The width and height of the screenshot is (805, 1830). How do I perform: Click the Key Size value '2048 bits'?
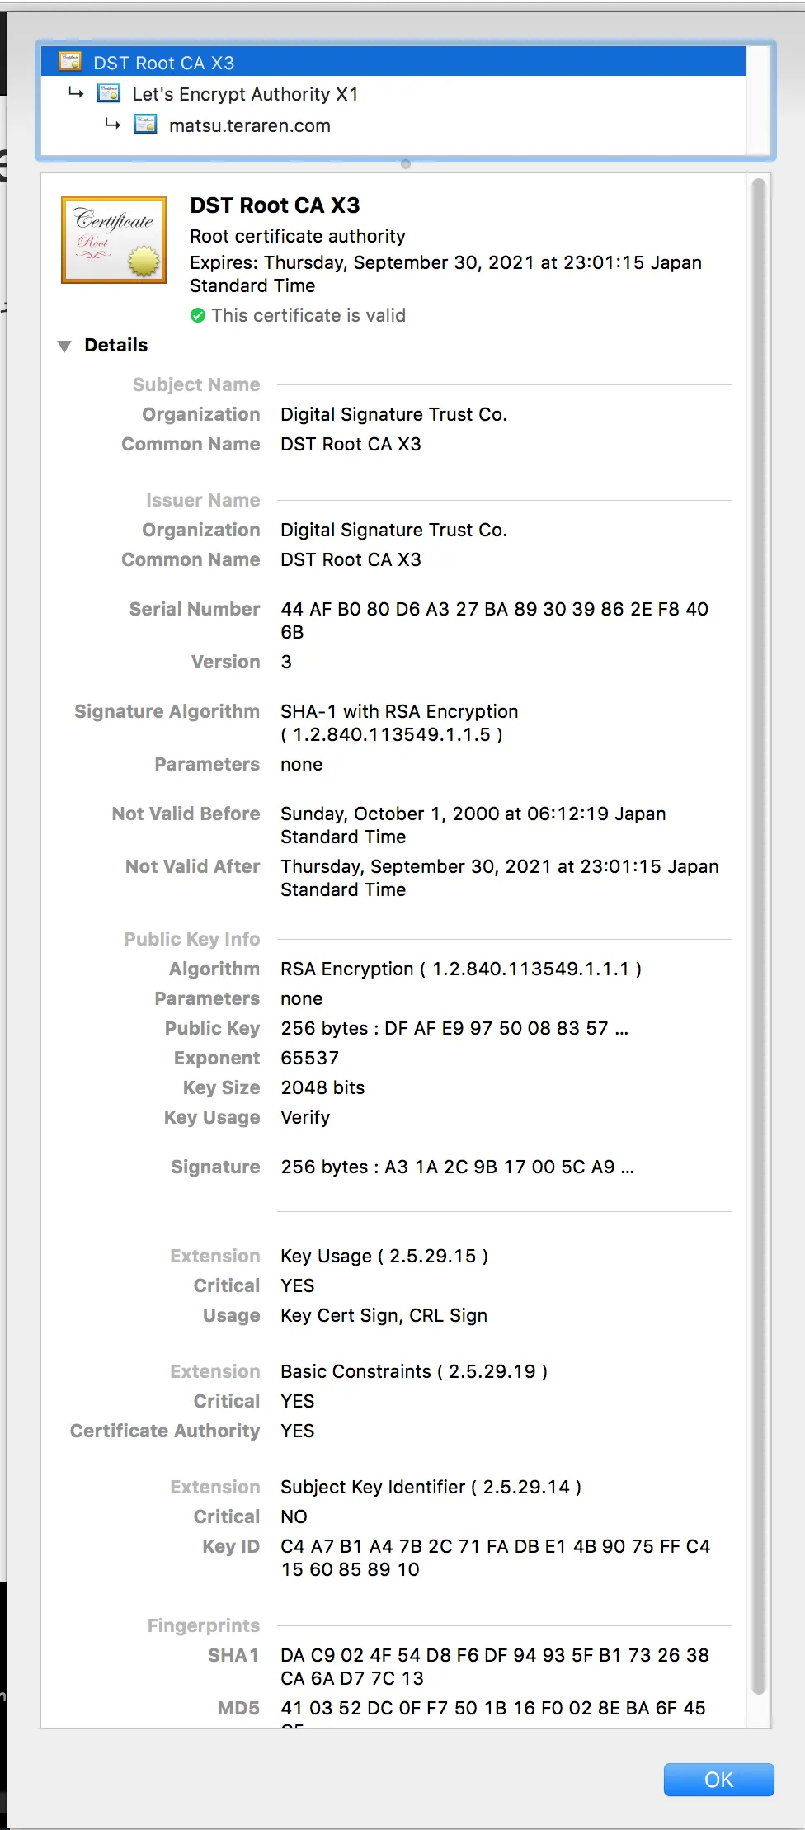click(322, 1087)
